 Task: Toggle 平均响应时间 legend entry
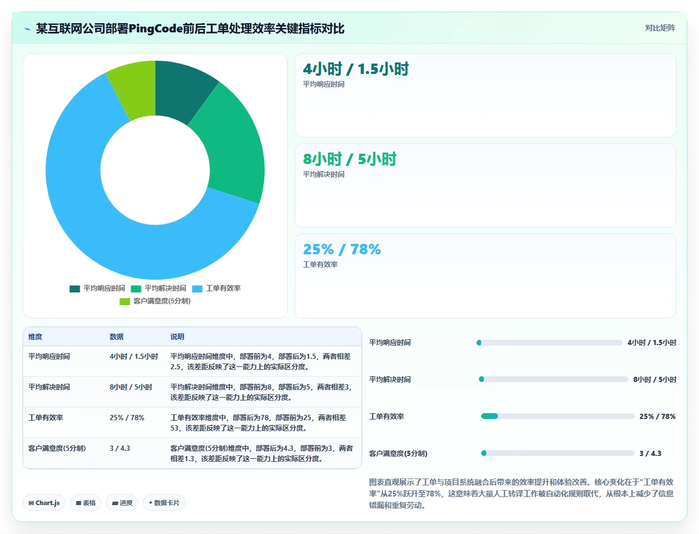coord(97,288)
